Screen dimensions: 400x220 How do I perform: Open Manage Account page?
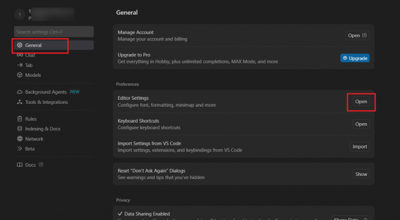(x=358, y=36)
